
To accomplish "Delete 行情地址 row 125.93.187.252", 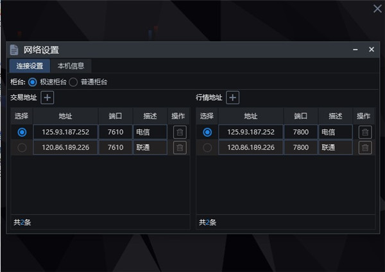I will (365, 132).
